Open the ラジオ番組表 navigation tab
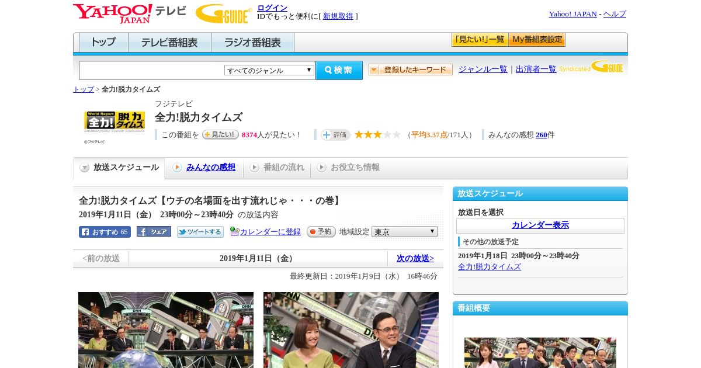 (x=252, y=43)
